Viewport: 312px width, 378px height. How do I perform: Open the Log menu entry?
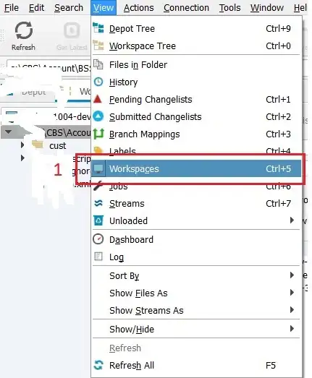pyautogui.click(x=196, y=257)
